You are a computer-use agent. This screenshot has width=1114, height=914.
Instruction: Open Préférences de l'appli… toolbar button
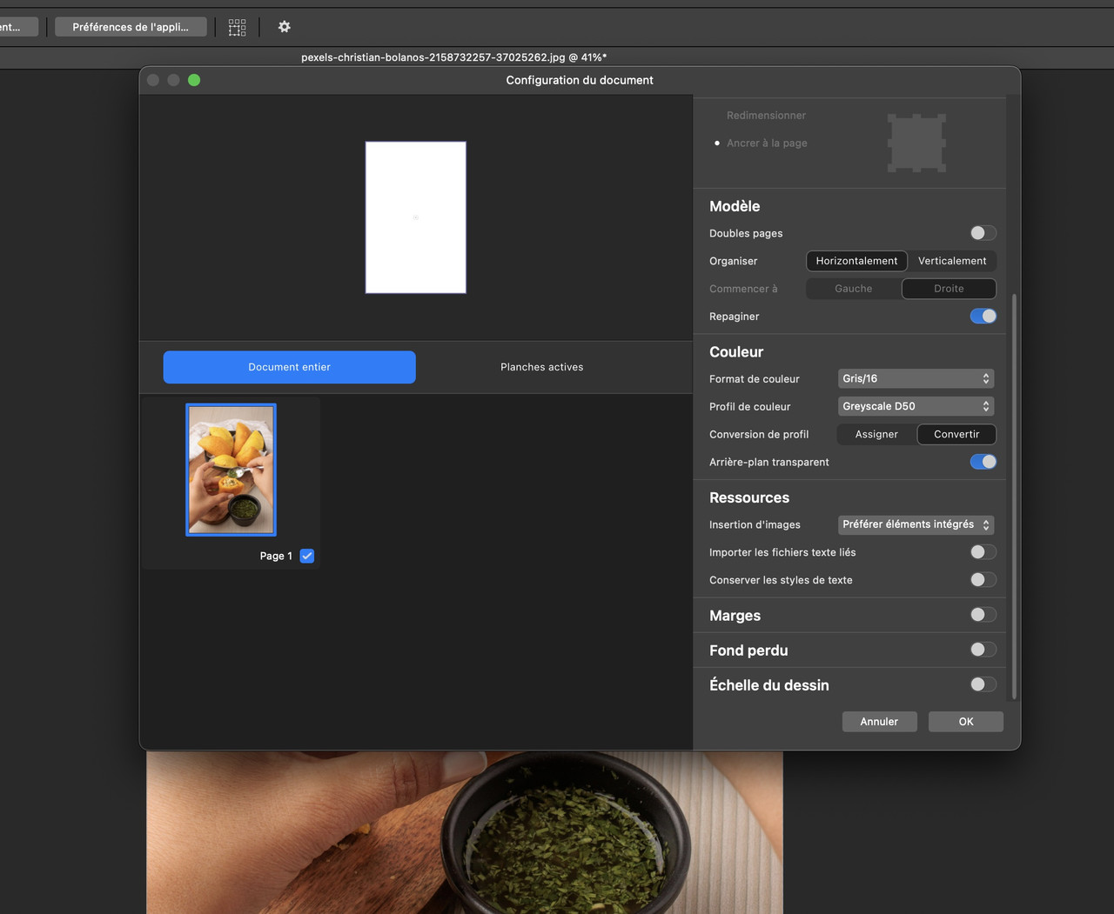pos(131,27)
